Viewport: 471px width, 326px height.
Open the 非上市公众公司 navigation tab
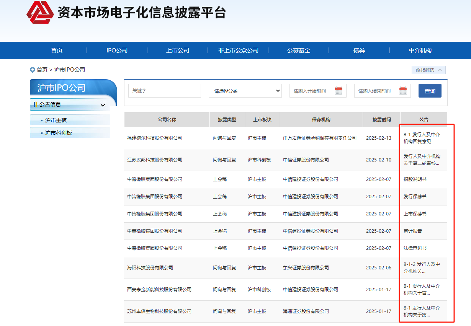(238, 51)
